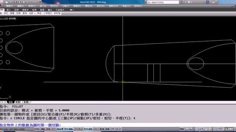
Task: Expand the 修改 ribbon panel title
Action: pos(6,13)
